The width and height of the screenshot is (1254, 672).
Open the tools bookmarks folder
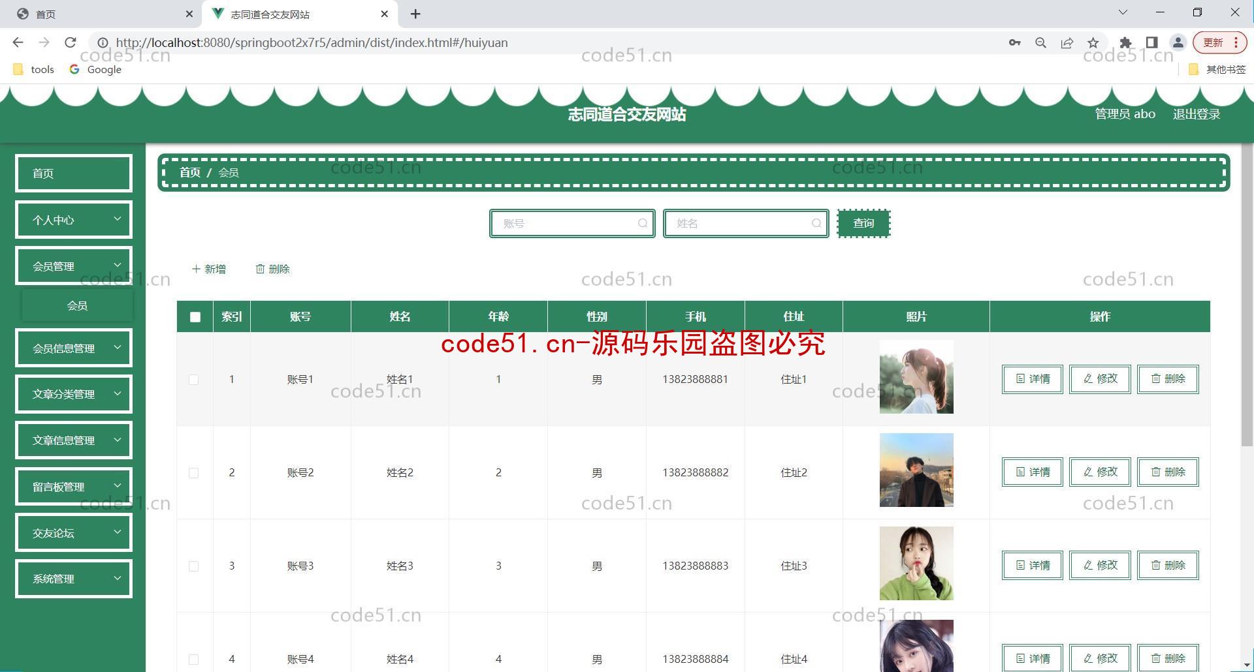point(34,69)
